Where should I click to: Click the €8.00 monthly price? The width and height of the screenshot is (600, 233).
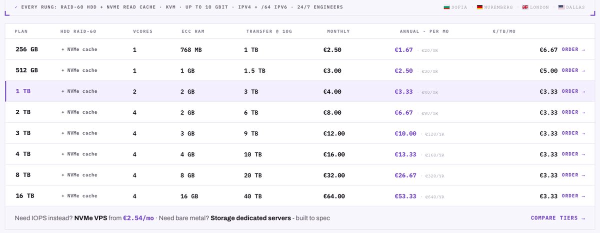click(x=332, y=112)
